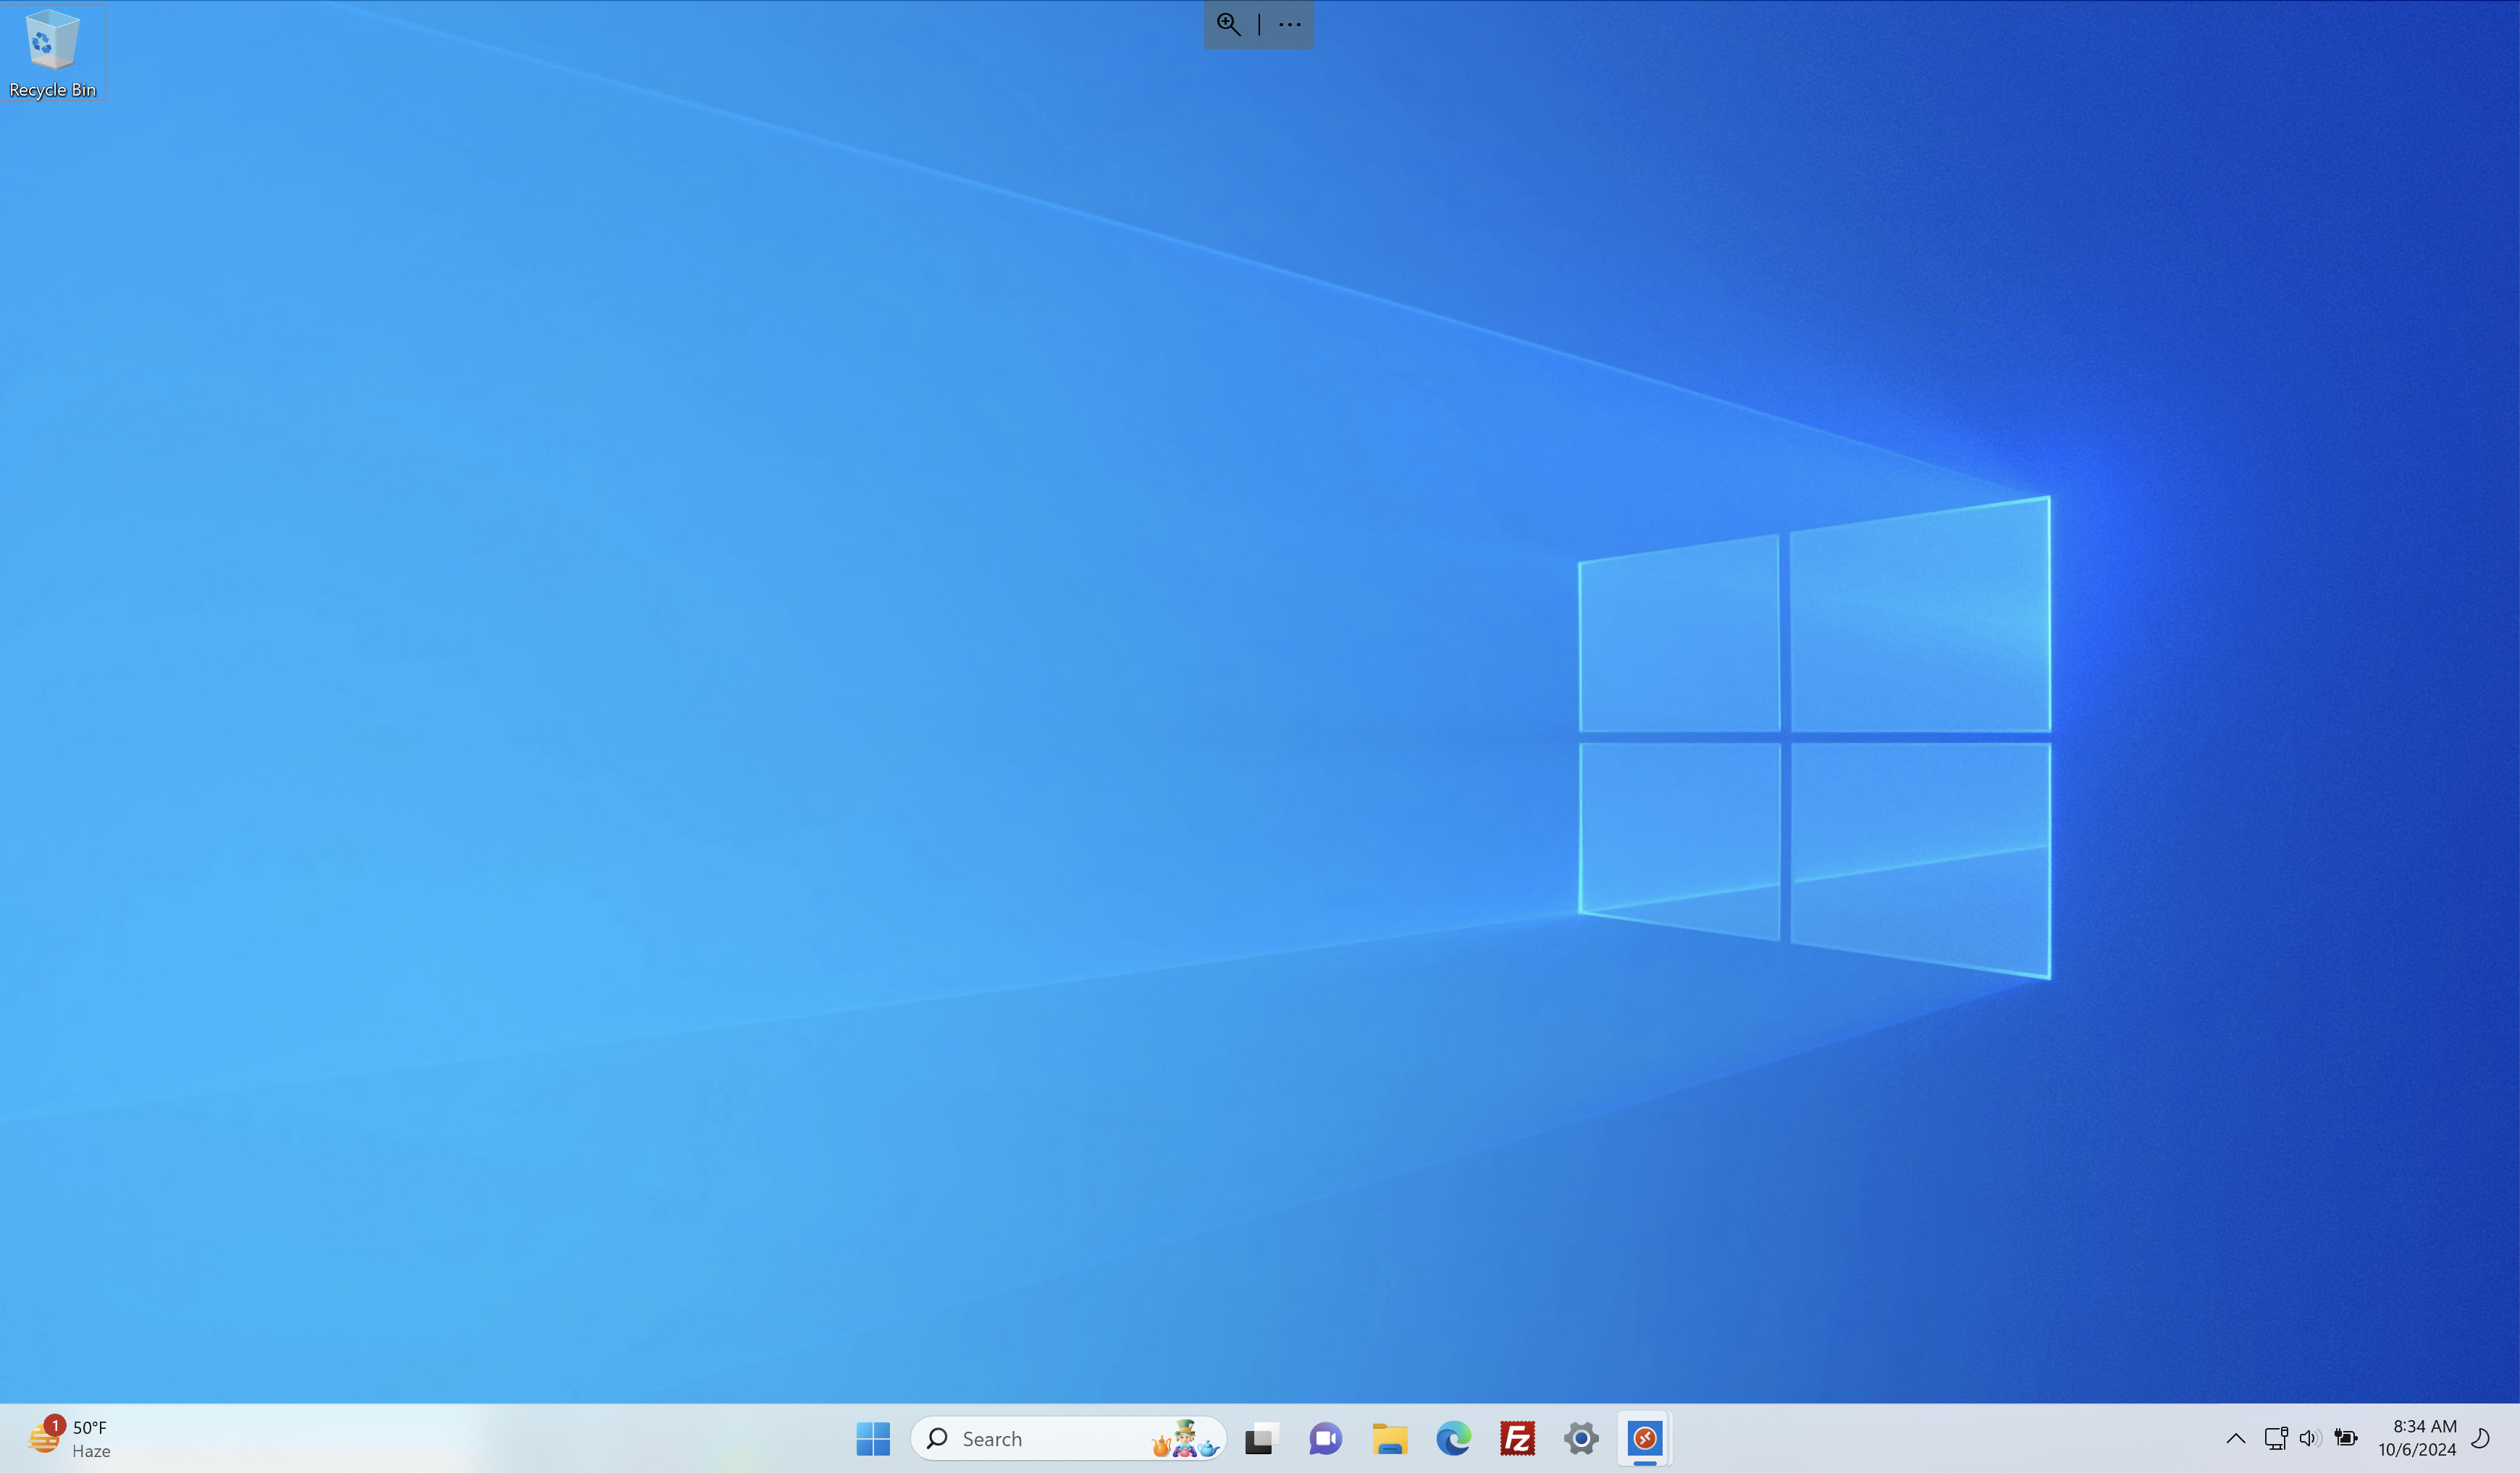This screenshot has height=1473, width=2520.
Task: Open the three-dots menu in the connection bar
Action: [1290, 24]
